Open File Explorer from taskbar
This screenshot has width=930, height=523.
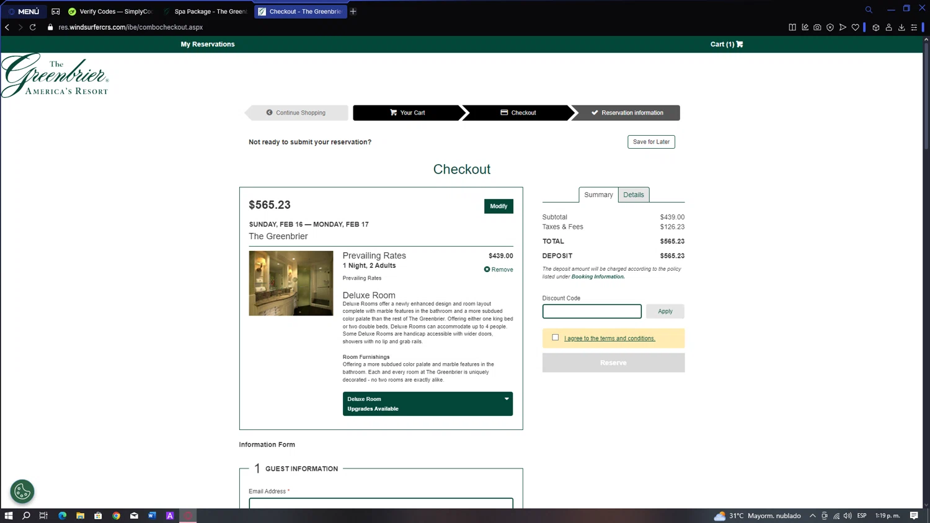point(80,516)
